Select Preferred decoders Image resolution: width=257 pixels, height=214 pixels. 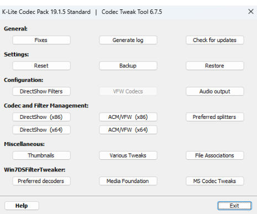[41, 181]
